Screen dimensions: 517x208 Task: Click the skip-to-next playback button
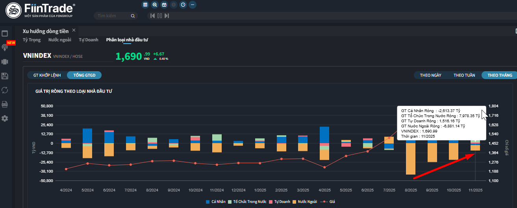[x=167, y=16]
